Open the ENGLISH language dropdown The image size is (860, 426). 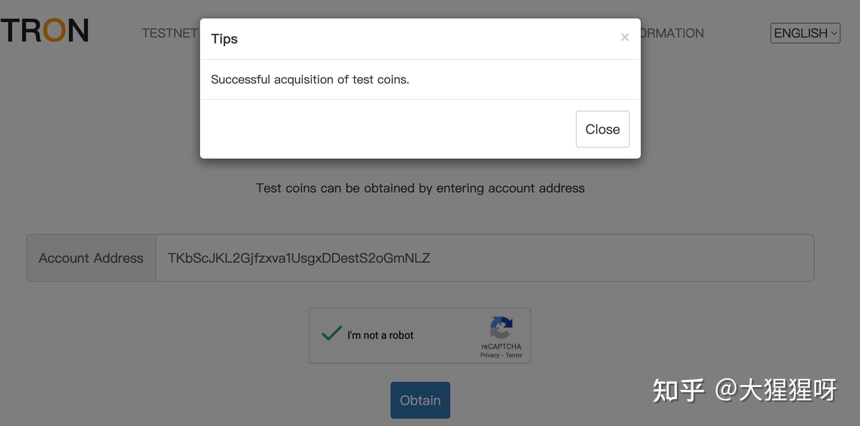pos(800,33)
